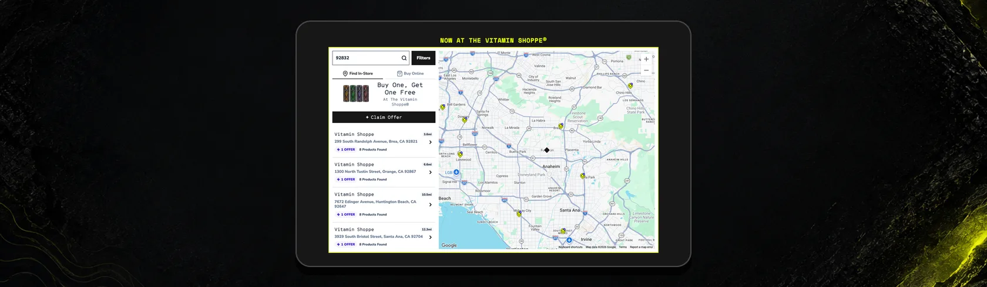Viewport: 987px width, 287px height.
Task: Click the yellow store pin near Midway City
Action: point(519,214)
